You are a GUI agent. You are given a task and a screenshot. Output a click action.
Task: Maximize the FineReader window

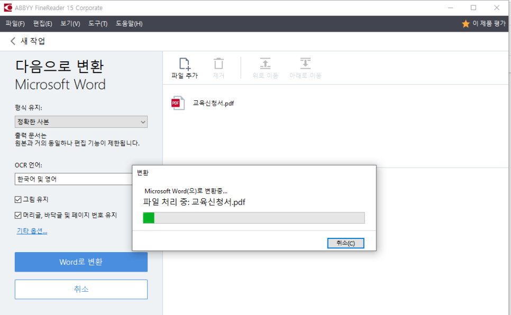point(473,7)
